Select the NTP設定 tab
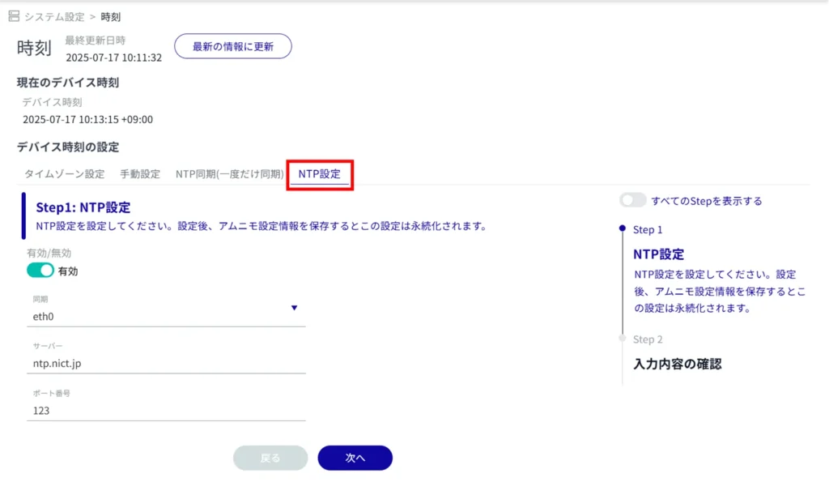This screenshot has width=829, height=499. coord(319,174)
